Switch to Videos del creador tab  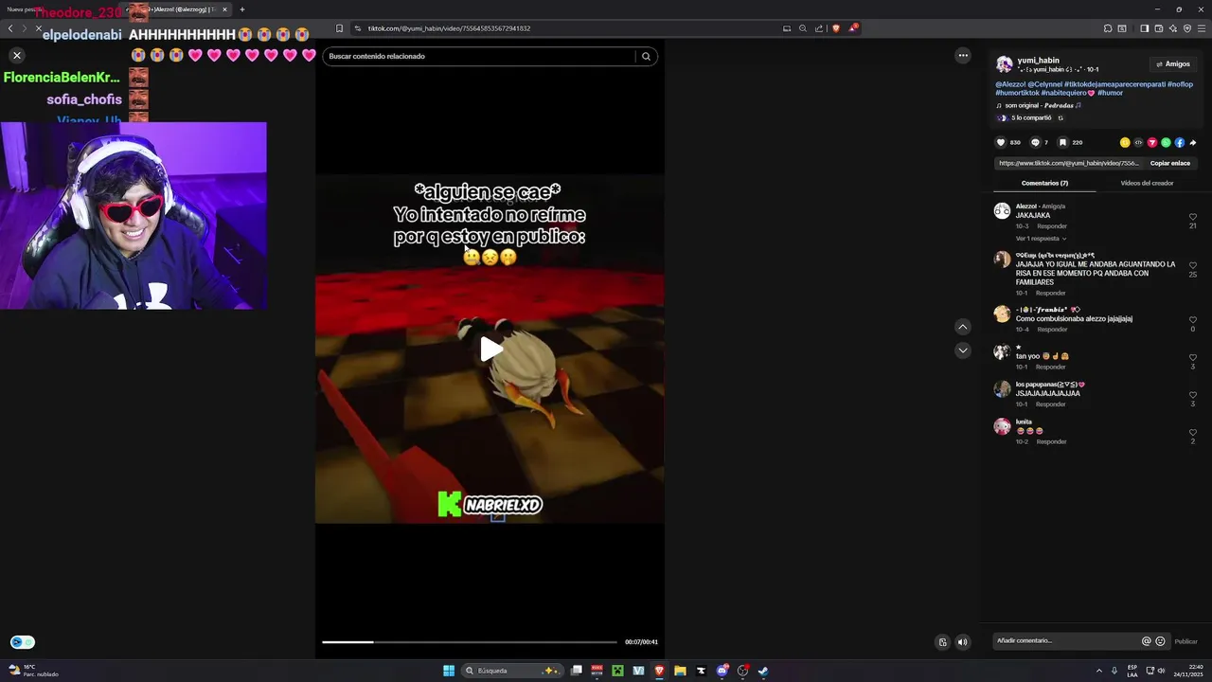1147,183
